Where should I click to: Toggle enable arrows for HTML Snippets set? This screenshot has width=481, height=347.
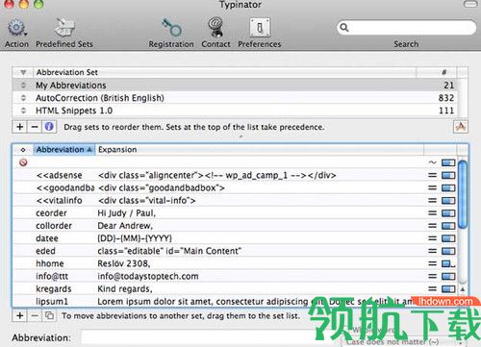pos(23,111)
